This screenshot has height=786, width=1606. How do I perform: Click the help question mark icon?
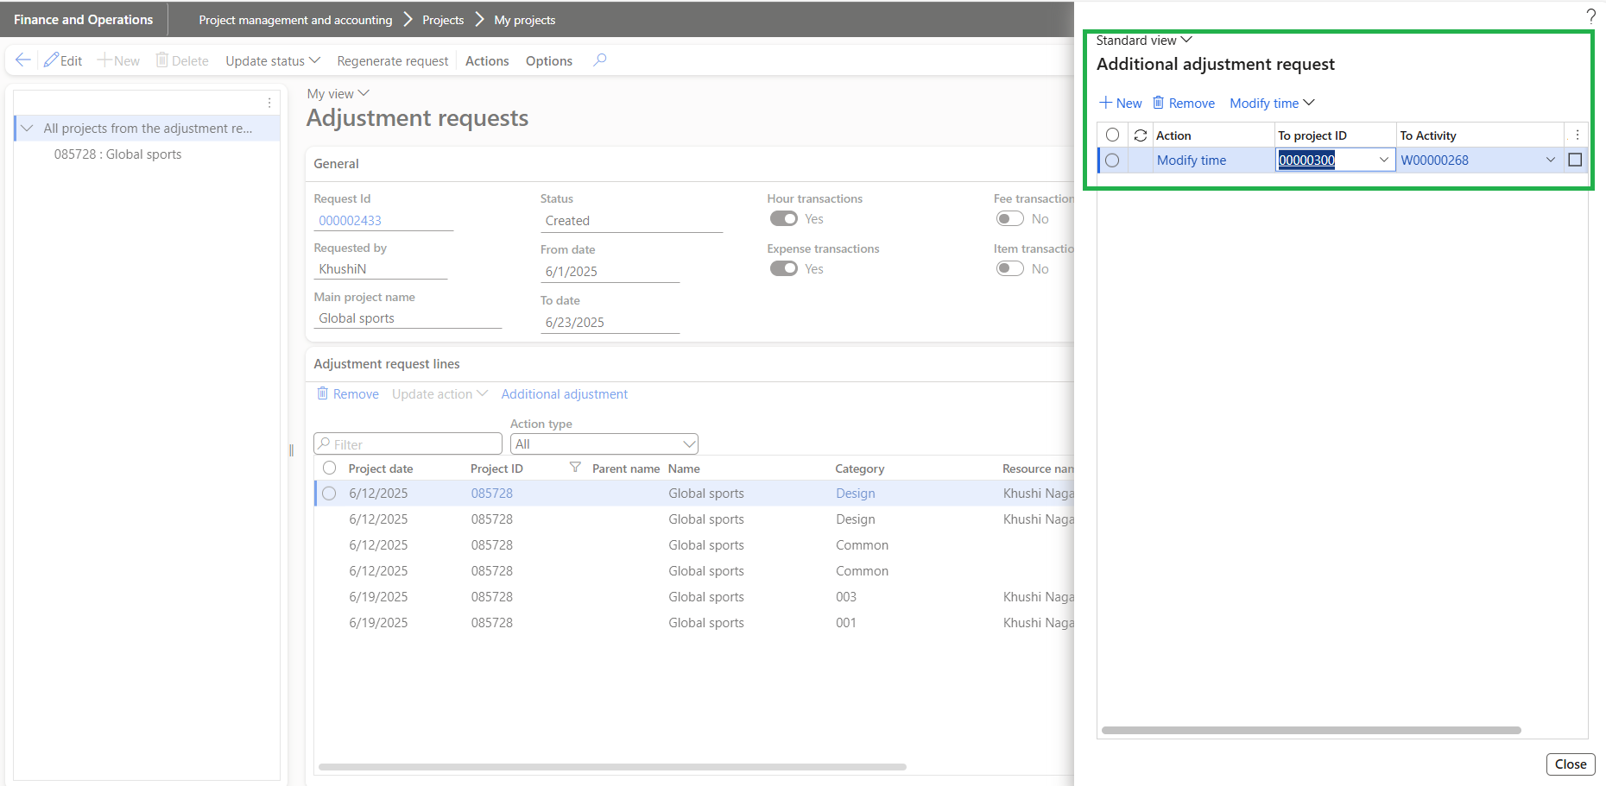coord(1590,16)
